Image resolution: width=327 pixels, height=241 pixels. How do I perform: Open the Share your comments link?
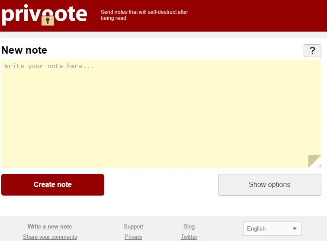50,237
